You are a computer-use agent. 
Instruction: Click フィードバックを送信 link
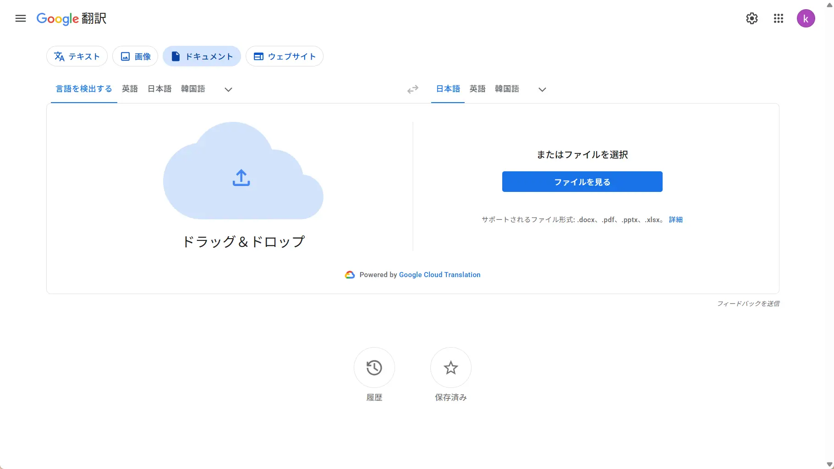[x=748, y=304]
